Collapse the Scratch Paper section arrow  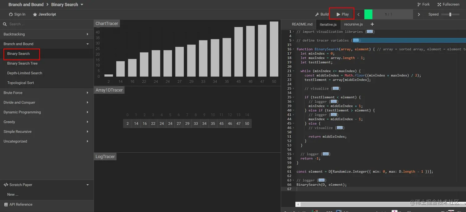[x=88, y=185]
